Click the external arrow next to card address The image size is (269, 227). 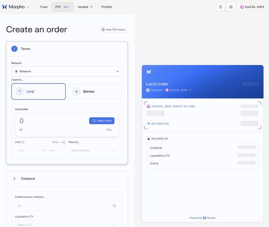tap(190, 90)
